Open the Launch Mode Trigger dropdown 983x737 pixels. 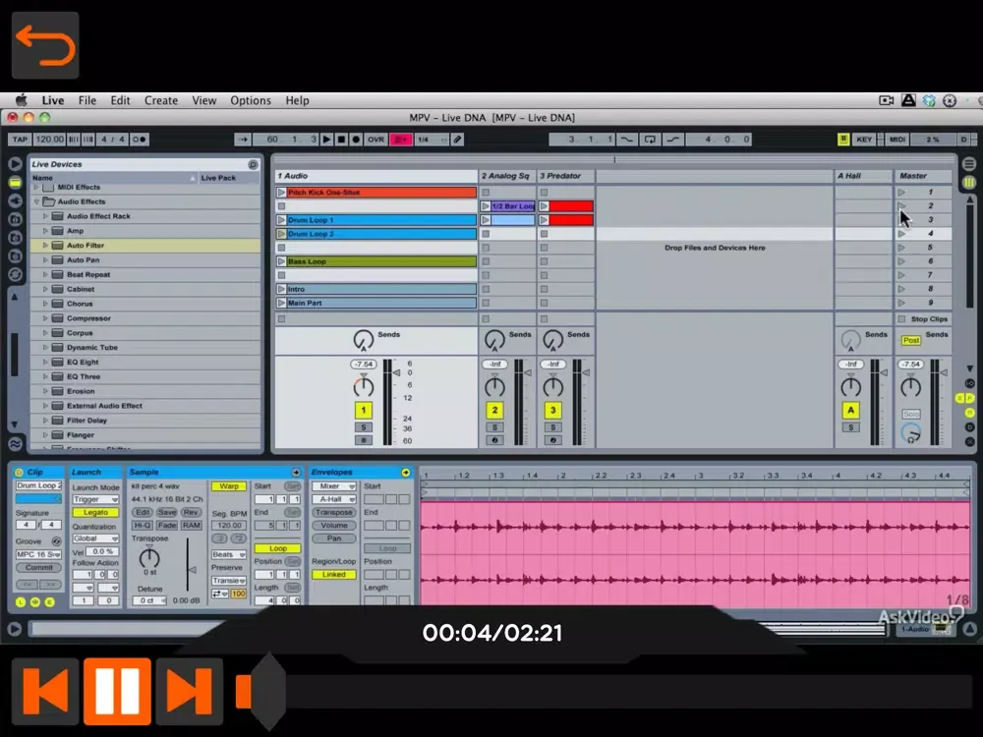point(95,499)
